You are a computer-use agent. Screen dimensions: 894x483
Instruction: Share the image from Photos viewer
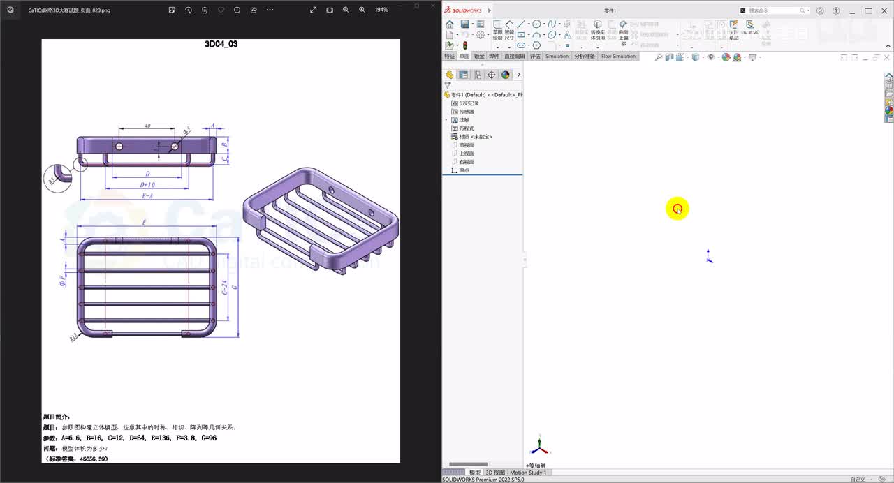pyautogui.click(x=253, y=10)
